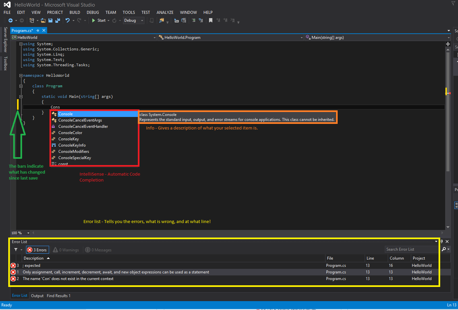Open the ANALYZE menu
458x310 pixels.
[165, 12]
